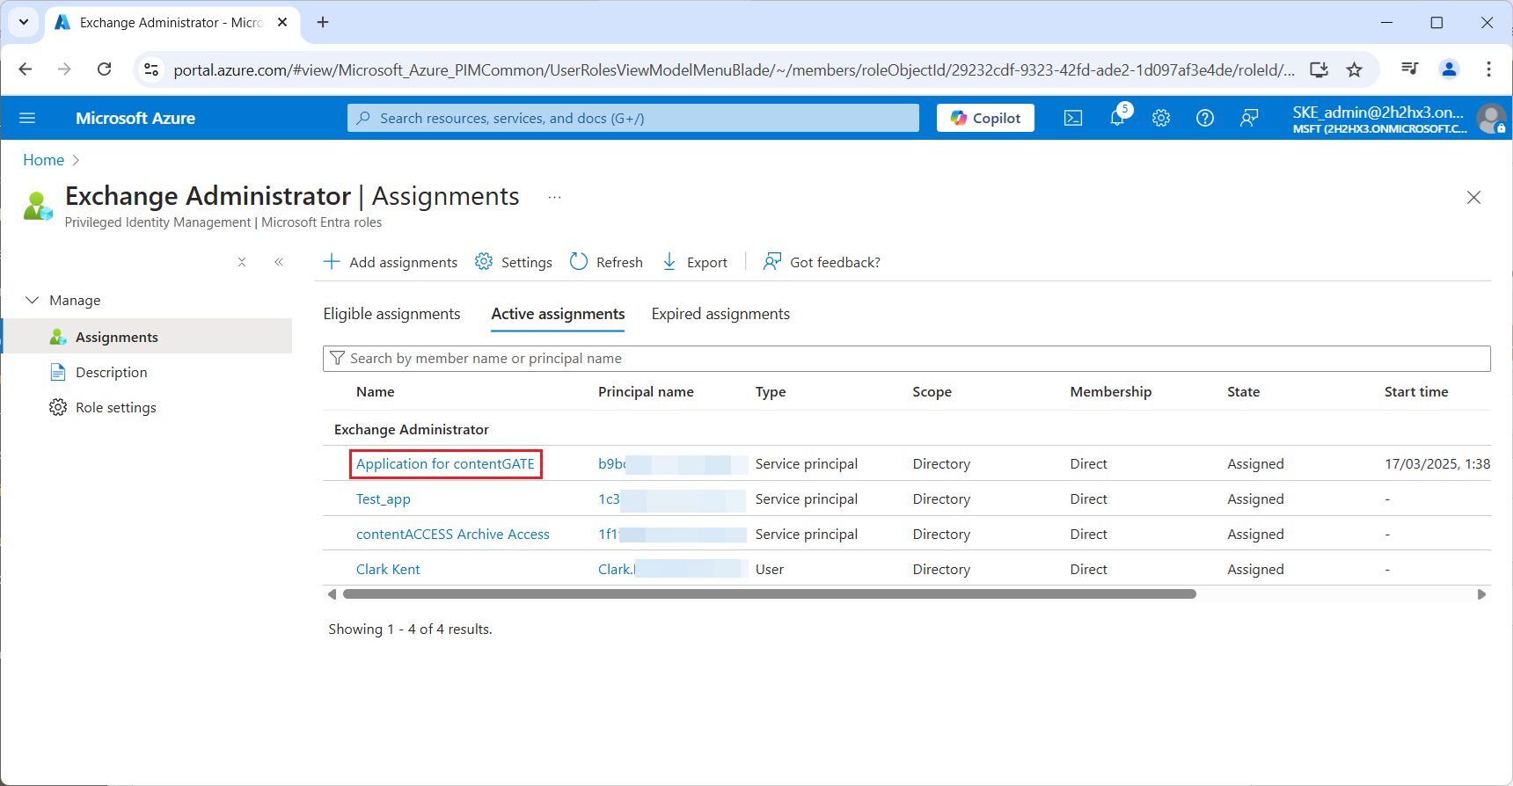This screenshot has width=1513, height=786.
Task: Collapse the side menu with double chevron
Action: [279, 262]
